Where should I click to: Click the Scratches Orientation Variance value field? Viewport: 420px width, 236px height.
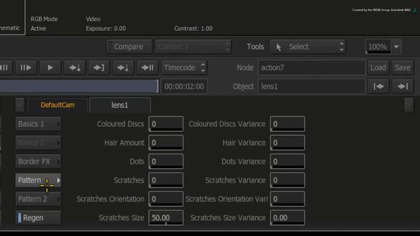(x=287, y=199)
